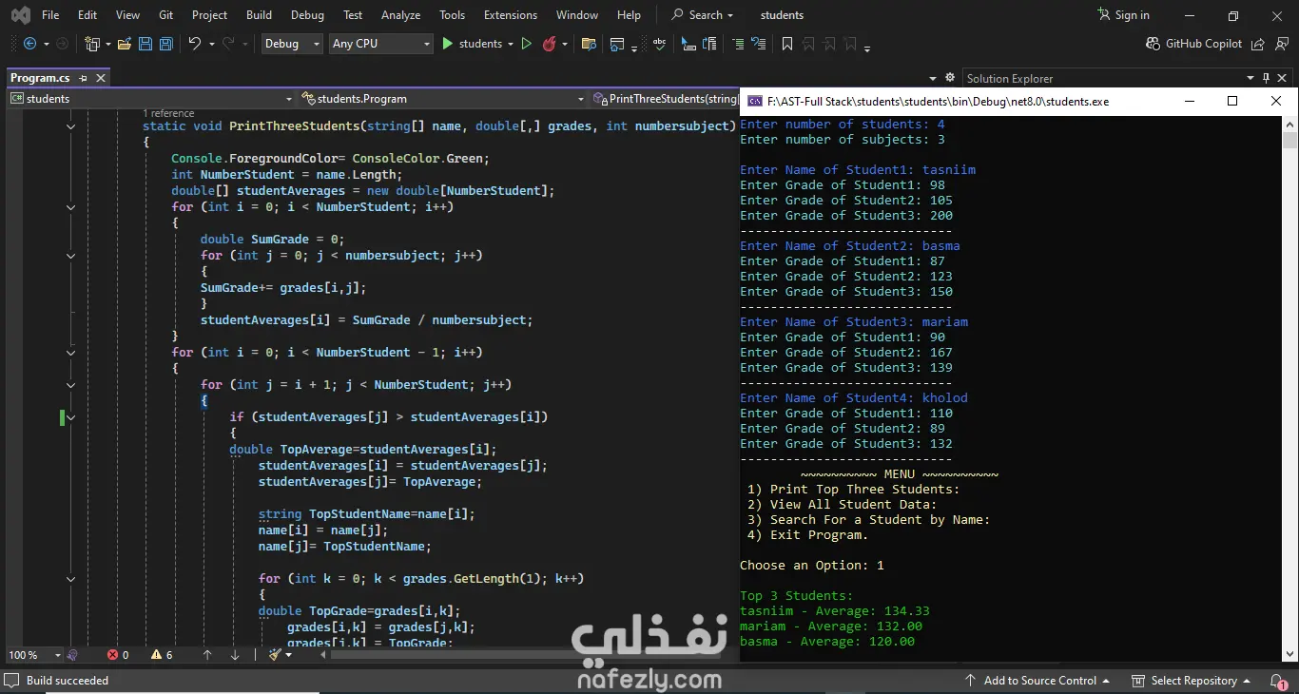Click the 1 reference CodeLens link

click(x=168, y=113)
